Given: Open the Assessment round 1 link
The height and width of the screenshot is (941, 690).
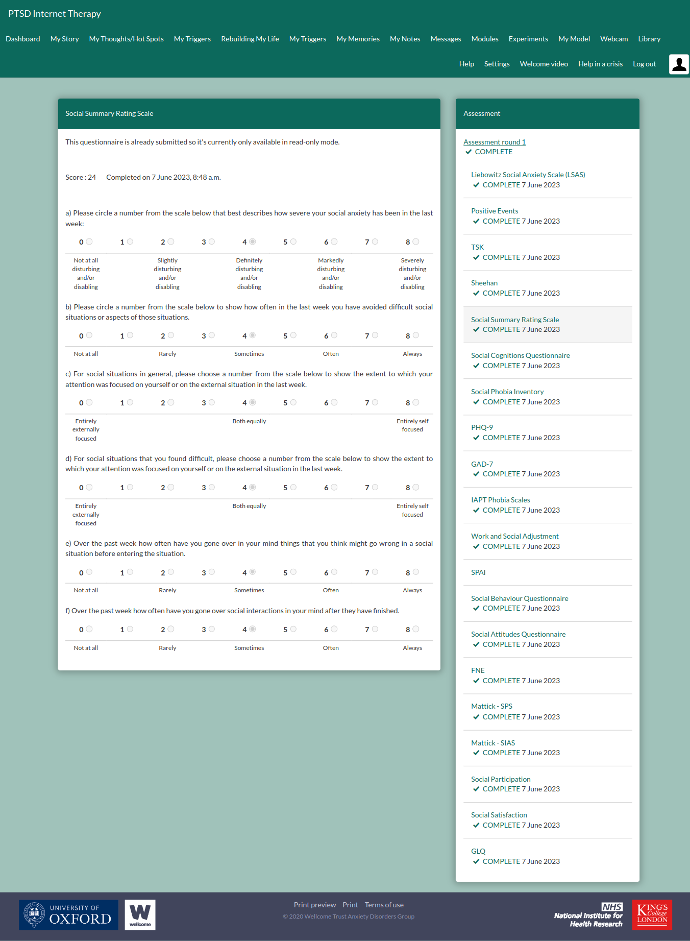Looking at the screenshot, I should point(494,142).
